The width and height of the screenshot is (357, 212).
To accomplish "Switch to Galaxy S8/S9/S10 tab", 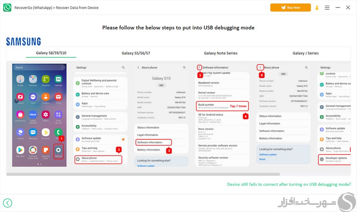I will (x=51, y=53).
